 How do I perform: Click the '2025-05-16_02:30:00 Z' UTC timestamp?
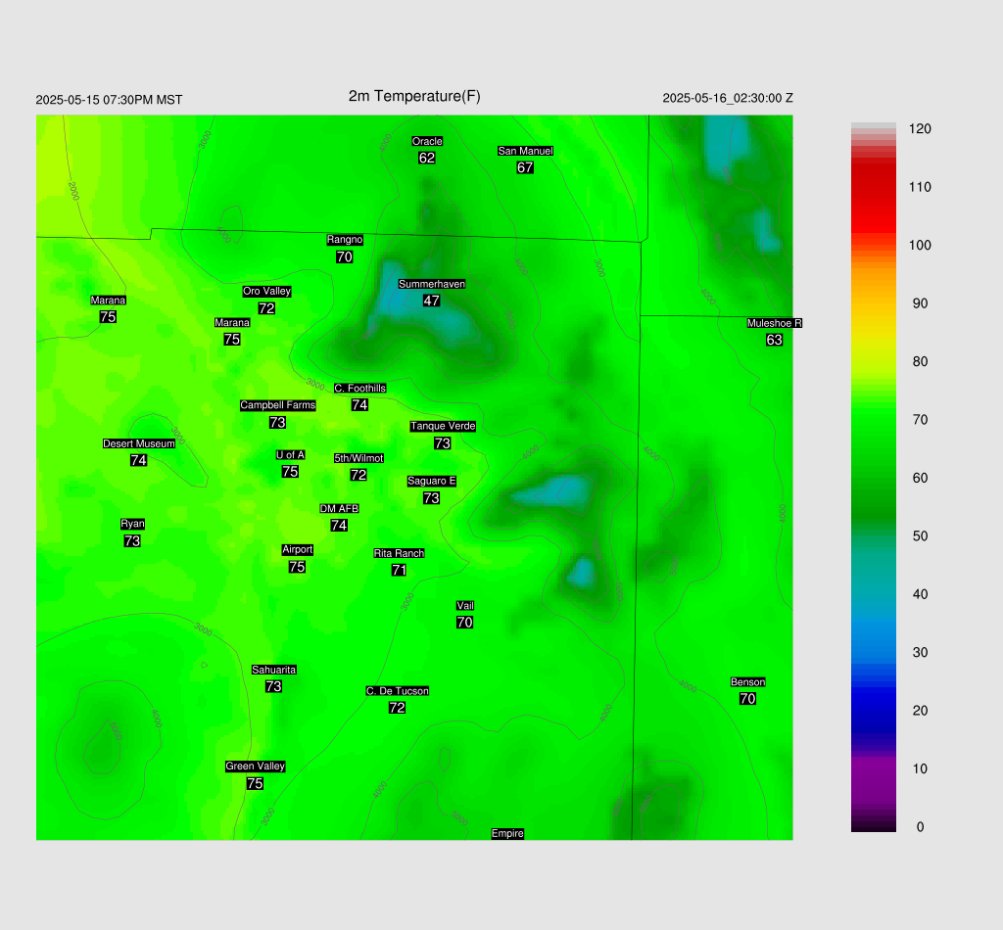coord(728,98)
